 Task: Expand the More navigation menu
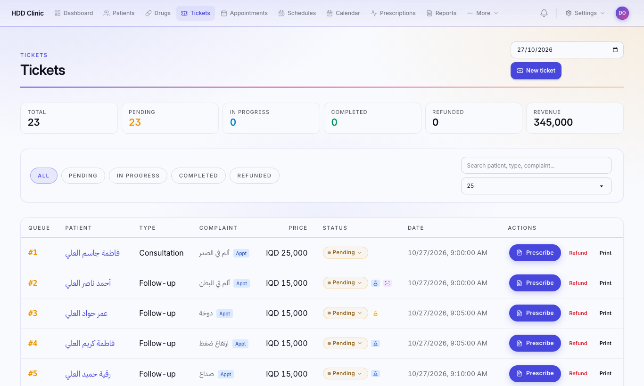(482, 13)
